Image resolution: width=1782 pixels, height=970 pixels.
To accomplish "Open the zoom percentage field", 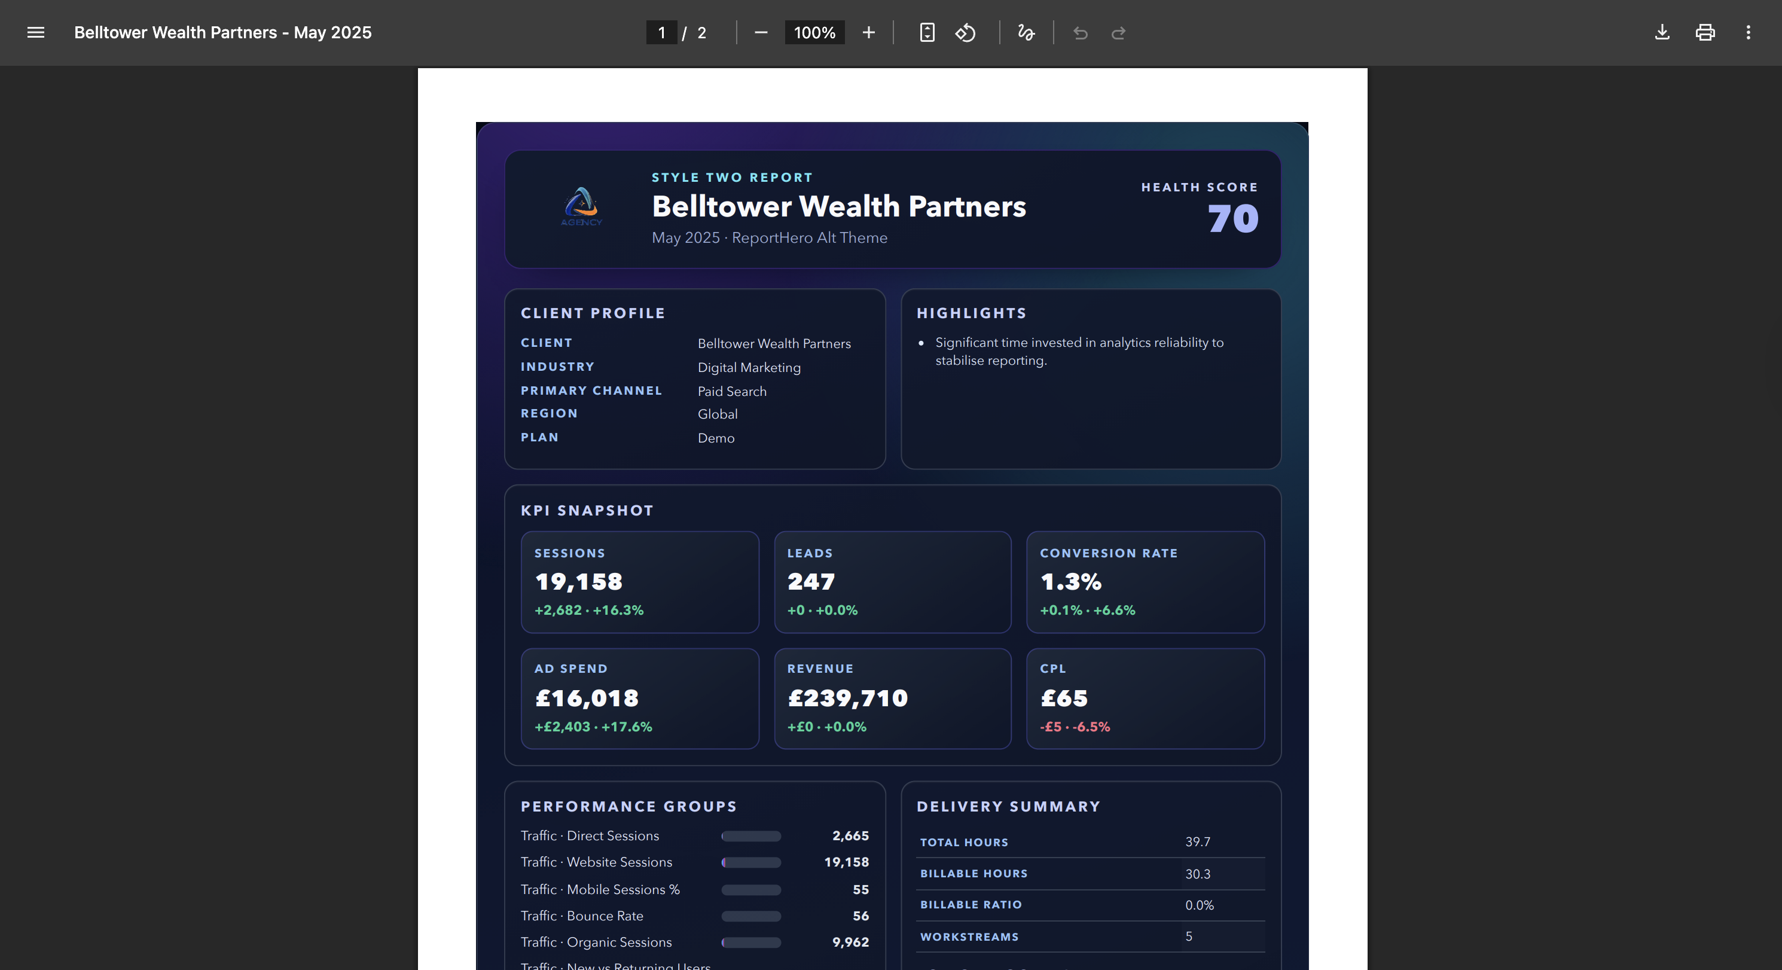I will point(814,32).
